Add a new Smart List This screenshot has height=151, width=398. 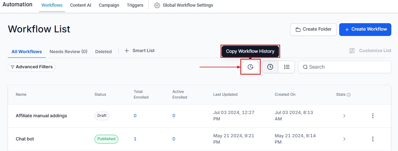point(140,51)
